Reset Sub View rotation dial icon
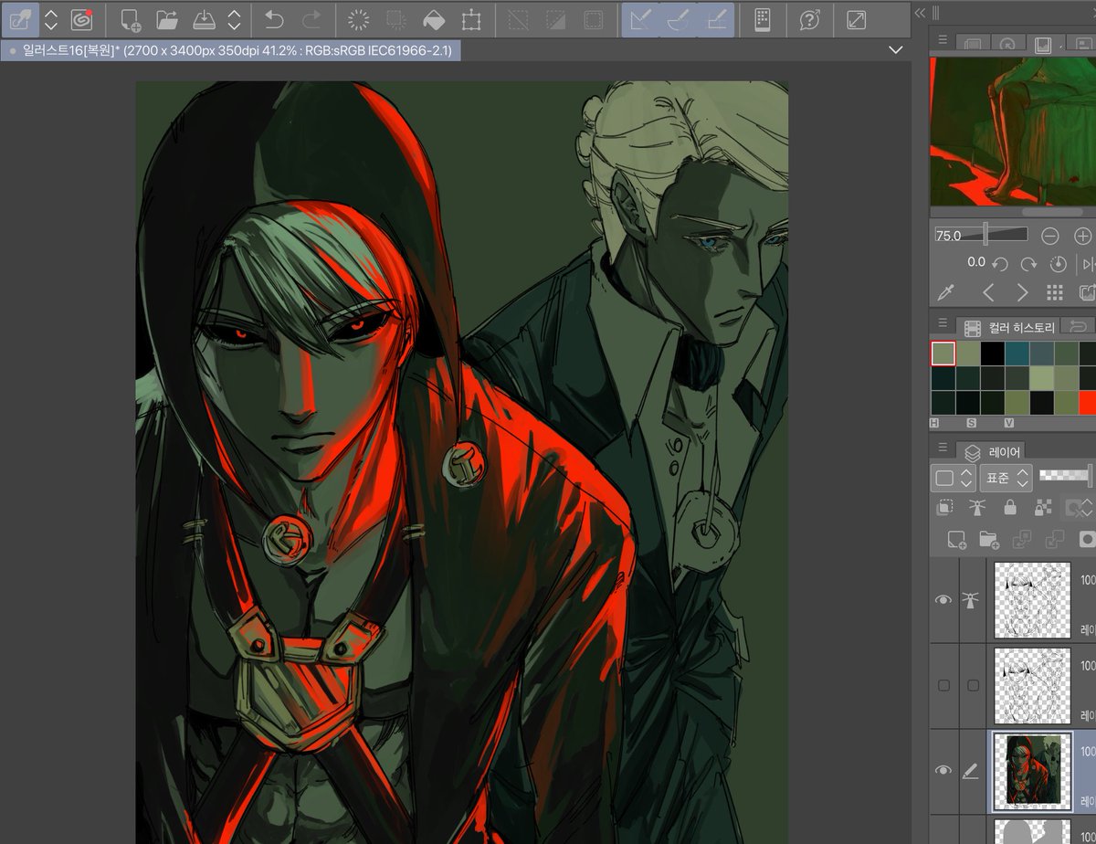 1058,264
